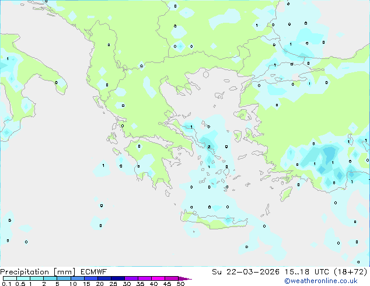Select the 45–50 mm legend swatch
370x286 pixels.
click(172, 278)
